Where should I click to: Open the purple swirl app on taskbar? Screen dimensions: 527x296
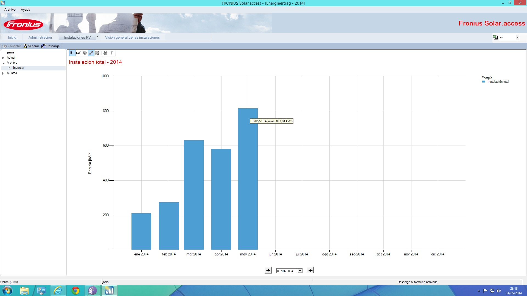[92, 291]
